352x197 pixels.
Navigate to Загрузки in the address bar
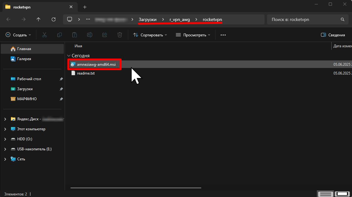coord(148,19)
